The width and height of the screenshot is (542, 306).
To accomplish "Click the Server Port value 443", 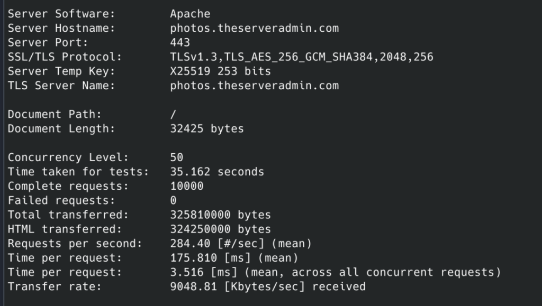I will (x=180, y=42).
